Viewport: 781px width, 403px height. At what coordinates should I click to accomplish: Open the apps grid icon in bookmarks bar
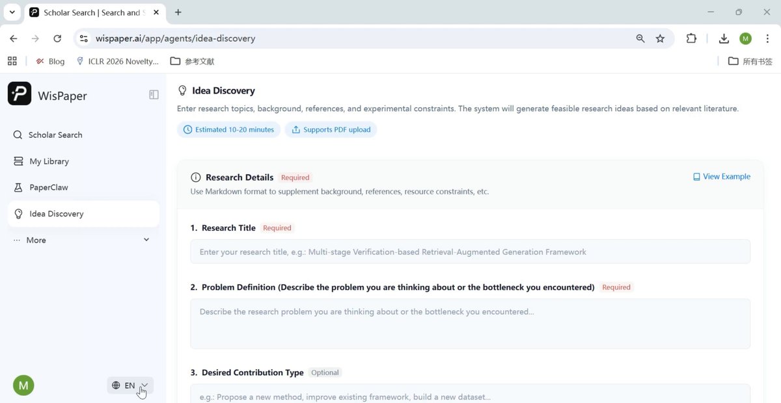click(12, 61)
